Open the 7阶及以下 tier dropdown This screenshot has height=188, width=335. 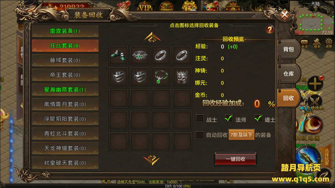(x=241, y=135)
